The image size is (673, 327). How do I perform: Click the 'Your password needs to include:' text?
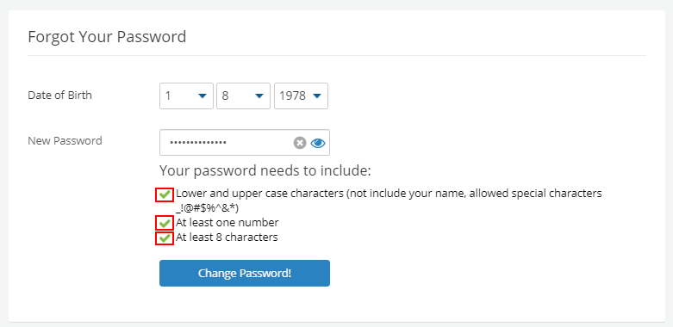(x=265, y=170)
